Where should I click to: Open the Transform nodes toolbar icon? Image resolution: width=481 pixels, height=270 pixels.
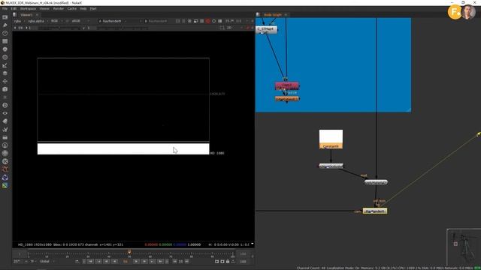pos(5,81)
